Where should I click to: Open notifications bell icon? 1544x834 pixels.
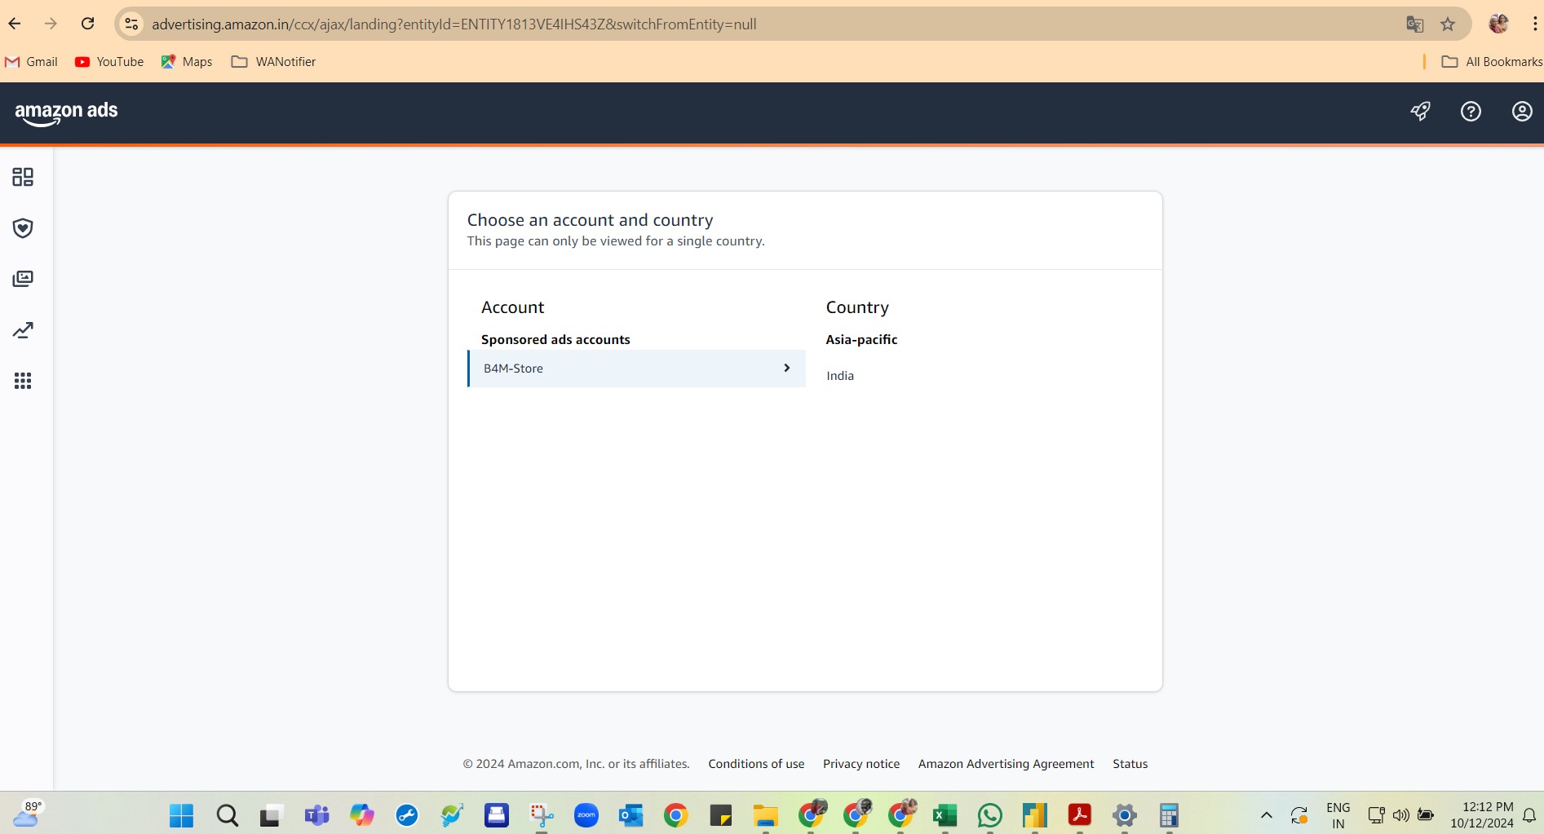pos(1530,815)
